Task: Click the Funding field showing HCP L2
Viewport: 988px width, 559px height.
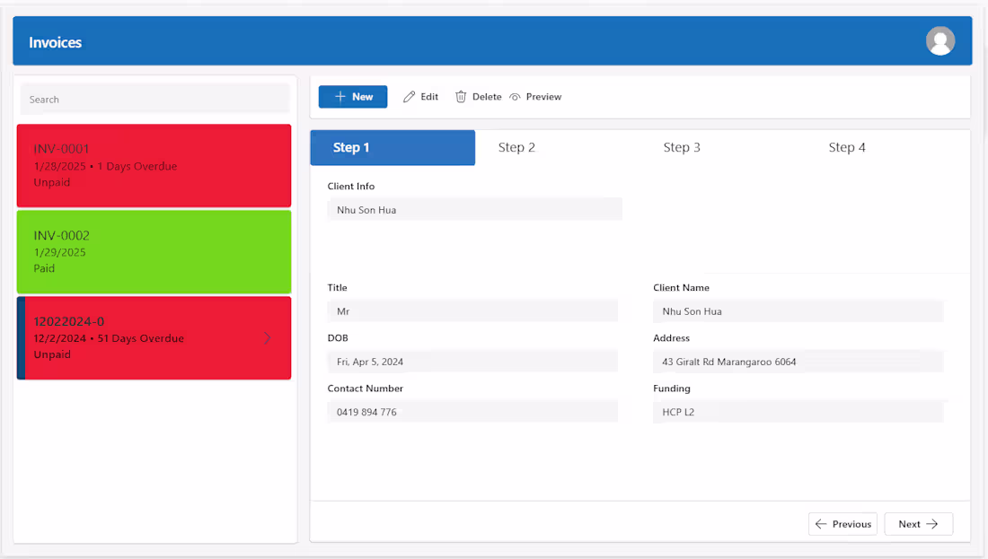Action: [798, 411]
